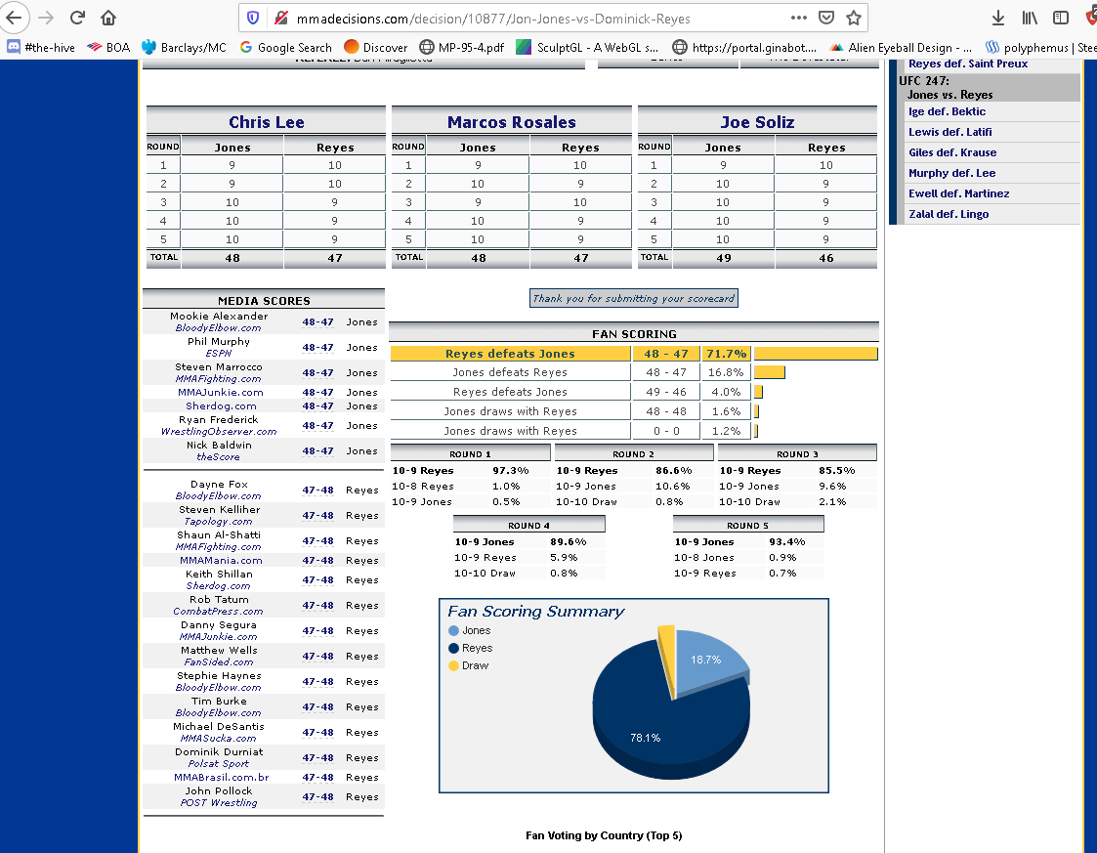Viewport: 1097px width, 853px height.
Task: Open the Google Search bookmark
Action: coord(285,48)
